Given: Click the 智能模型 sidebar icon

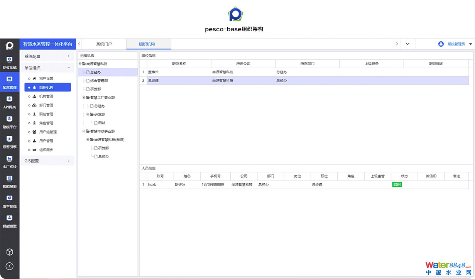Looking at the screenshot, I should pyautogui.click(x=10, y=218).
